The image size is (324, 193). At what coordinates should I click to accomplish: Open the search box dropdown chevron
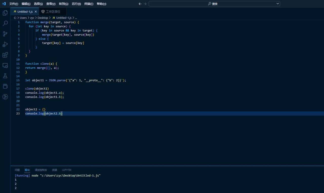point(277,4)
